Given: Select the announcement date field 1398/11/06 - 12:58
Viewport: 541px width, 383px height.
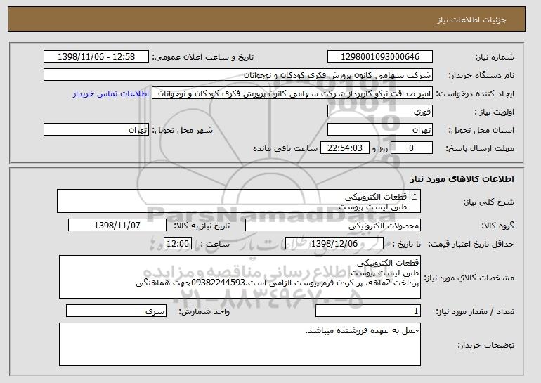Looking at the screenshot, I should tap(96, 57).
